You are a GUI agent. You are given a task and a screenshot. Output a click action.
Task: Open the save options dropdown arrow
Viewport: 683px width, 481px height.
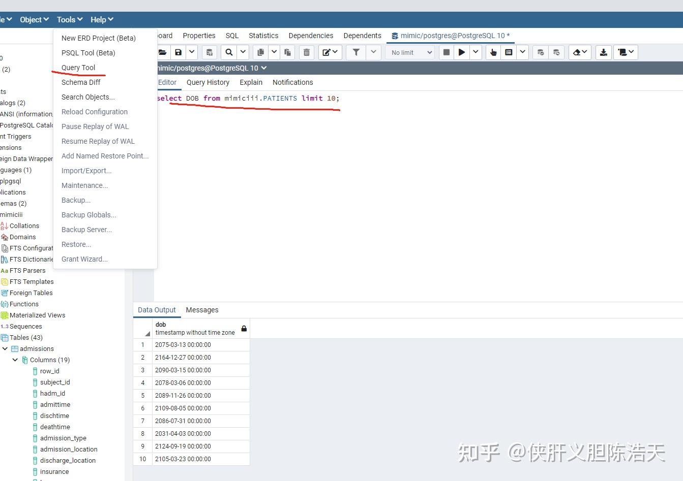192,52
